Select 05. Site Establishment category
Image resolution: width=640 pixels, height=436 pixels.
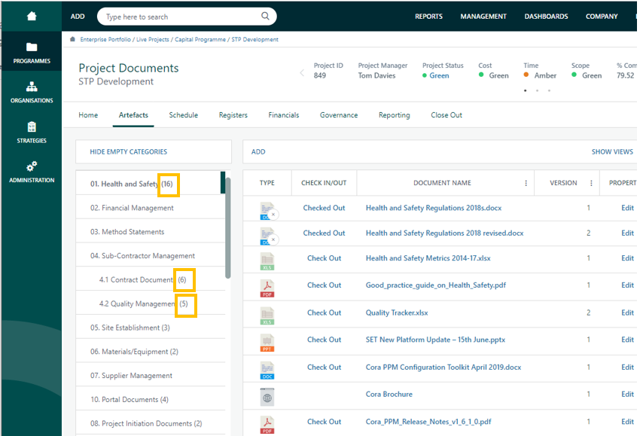click(x=151, y=328)
